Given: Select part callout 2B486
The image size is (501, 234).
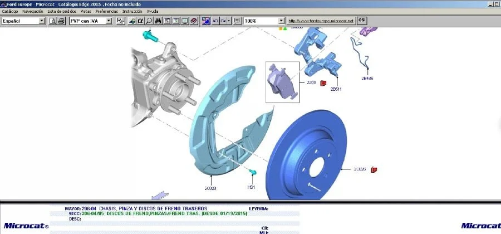Looking at the screenshot, I should tap(367, 79).
